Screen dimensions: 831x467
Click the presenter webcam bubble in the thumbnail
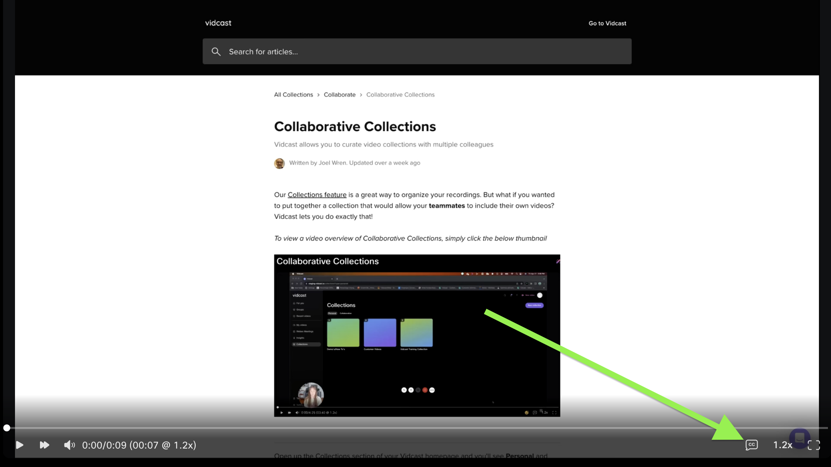311,395
